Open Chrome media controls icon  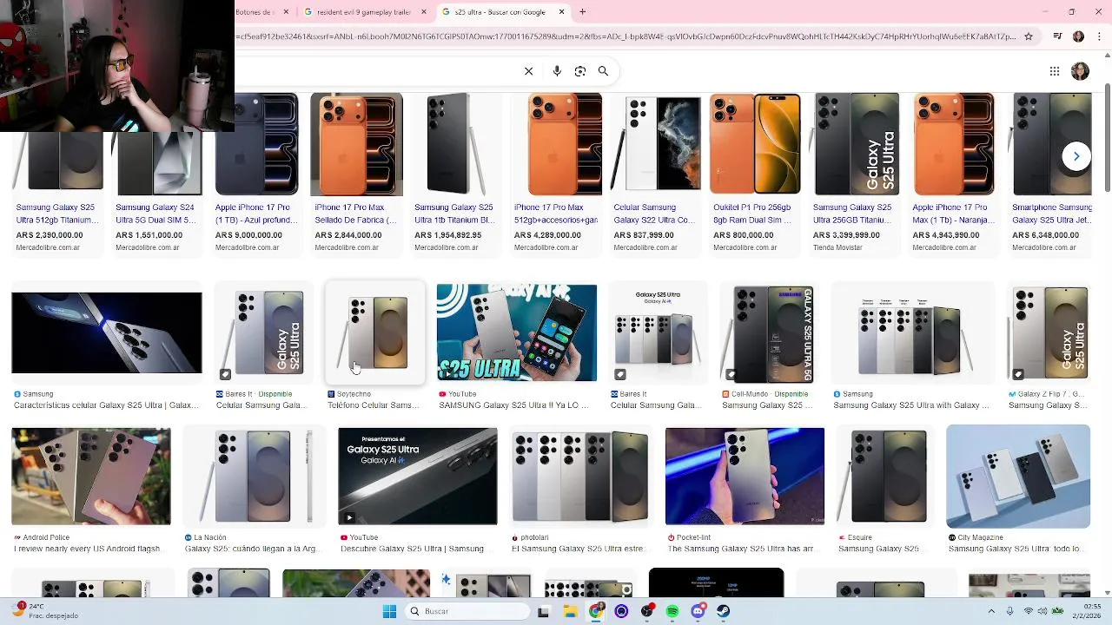tap(1057, 36)
